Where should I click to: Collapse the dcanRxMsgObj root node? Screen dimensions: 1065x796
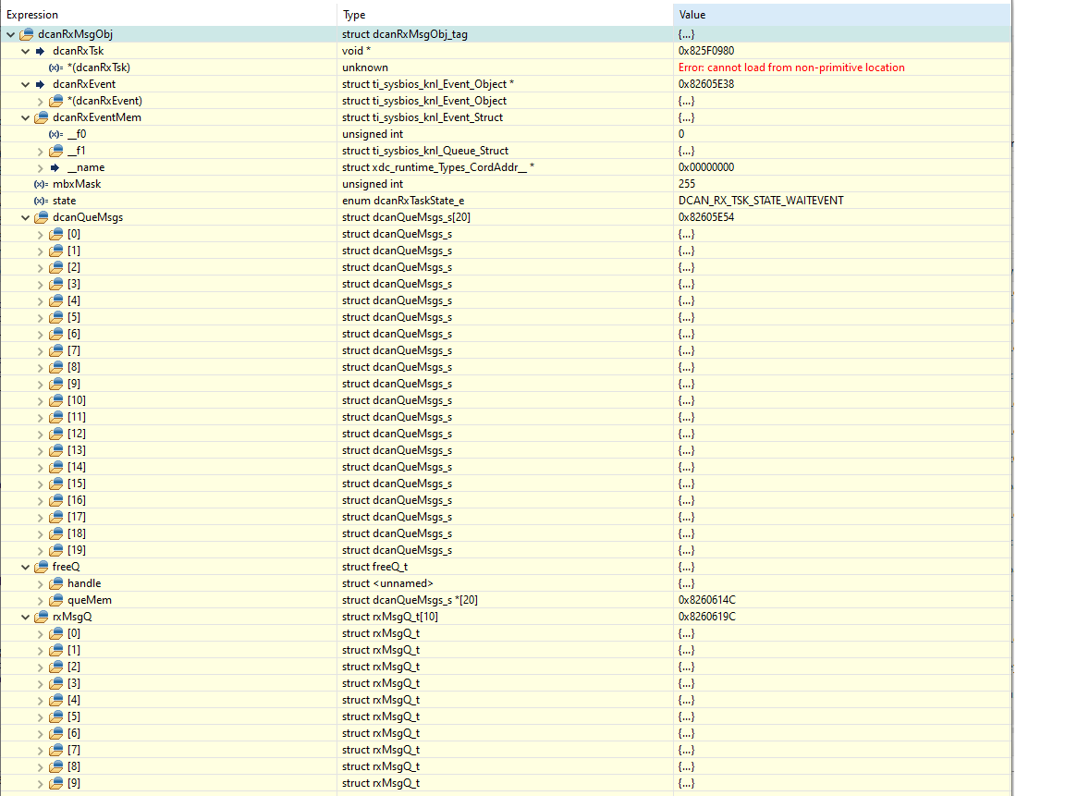(x=11, y=34)
